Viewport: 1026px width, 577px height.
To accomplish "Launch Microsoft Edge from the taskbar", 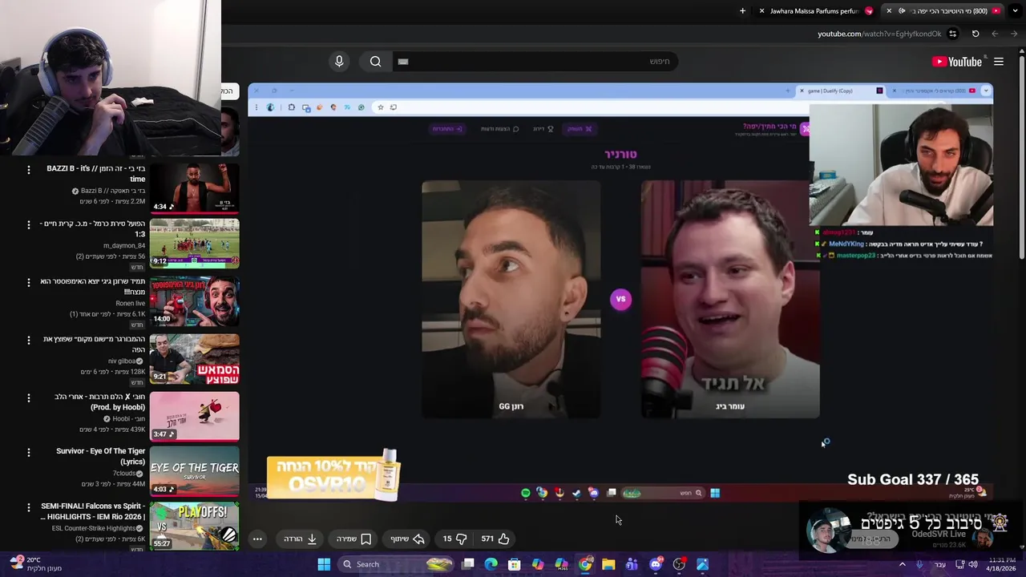I will click(491, 564).
